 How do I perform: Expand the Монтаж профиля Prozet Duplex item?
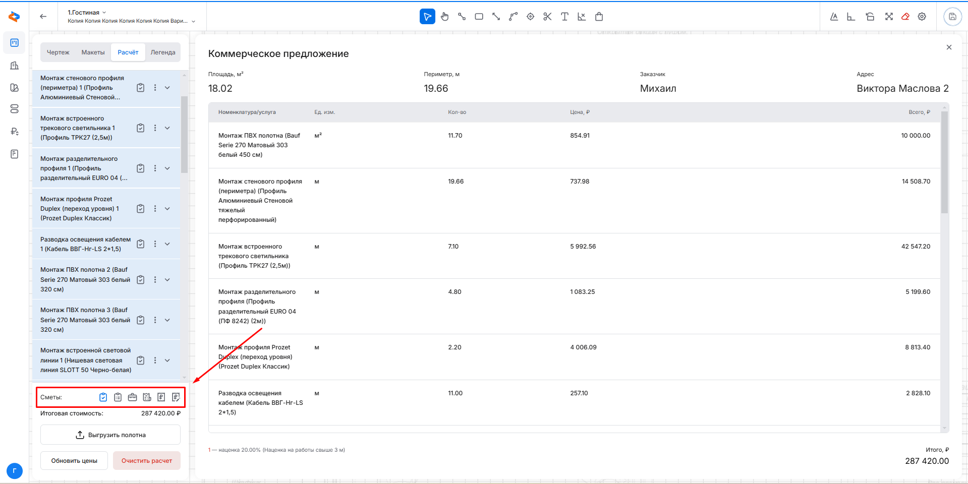point(167,209)
